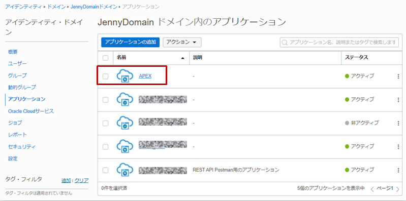
Task: Open ジョブ in sidebar
Action: tap(15, 123)
